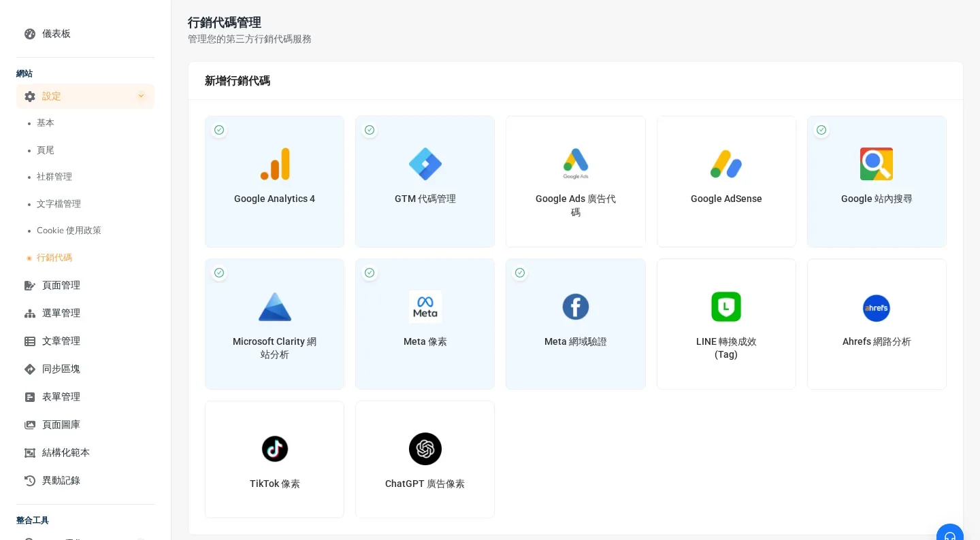980x540 pixels.
Task: Open the 文字檔管理 submenu item
Action: point(59,204)
